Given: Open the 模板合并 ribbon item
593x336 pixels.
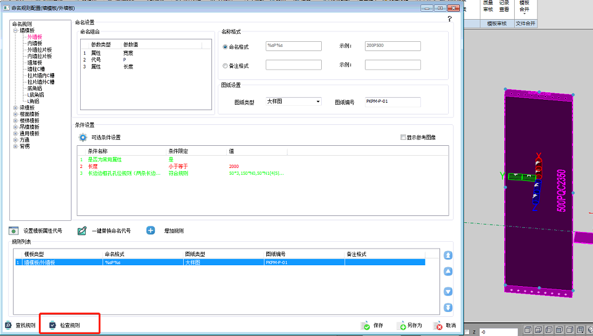Looking at the screenshot, I should (524, 6).
